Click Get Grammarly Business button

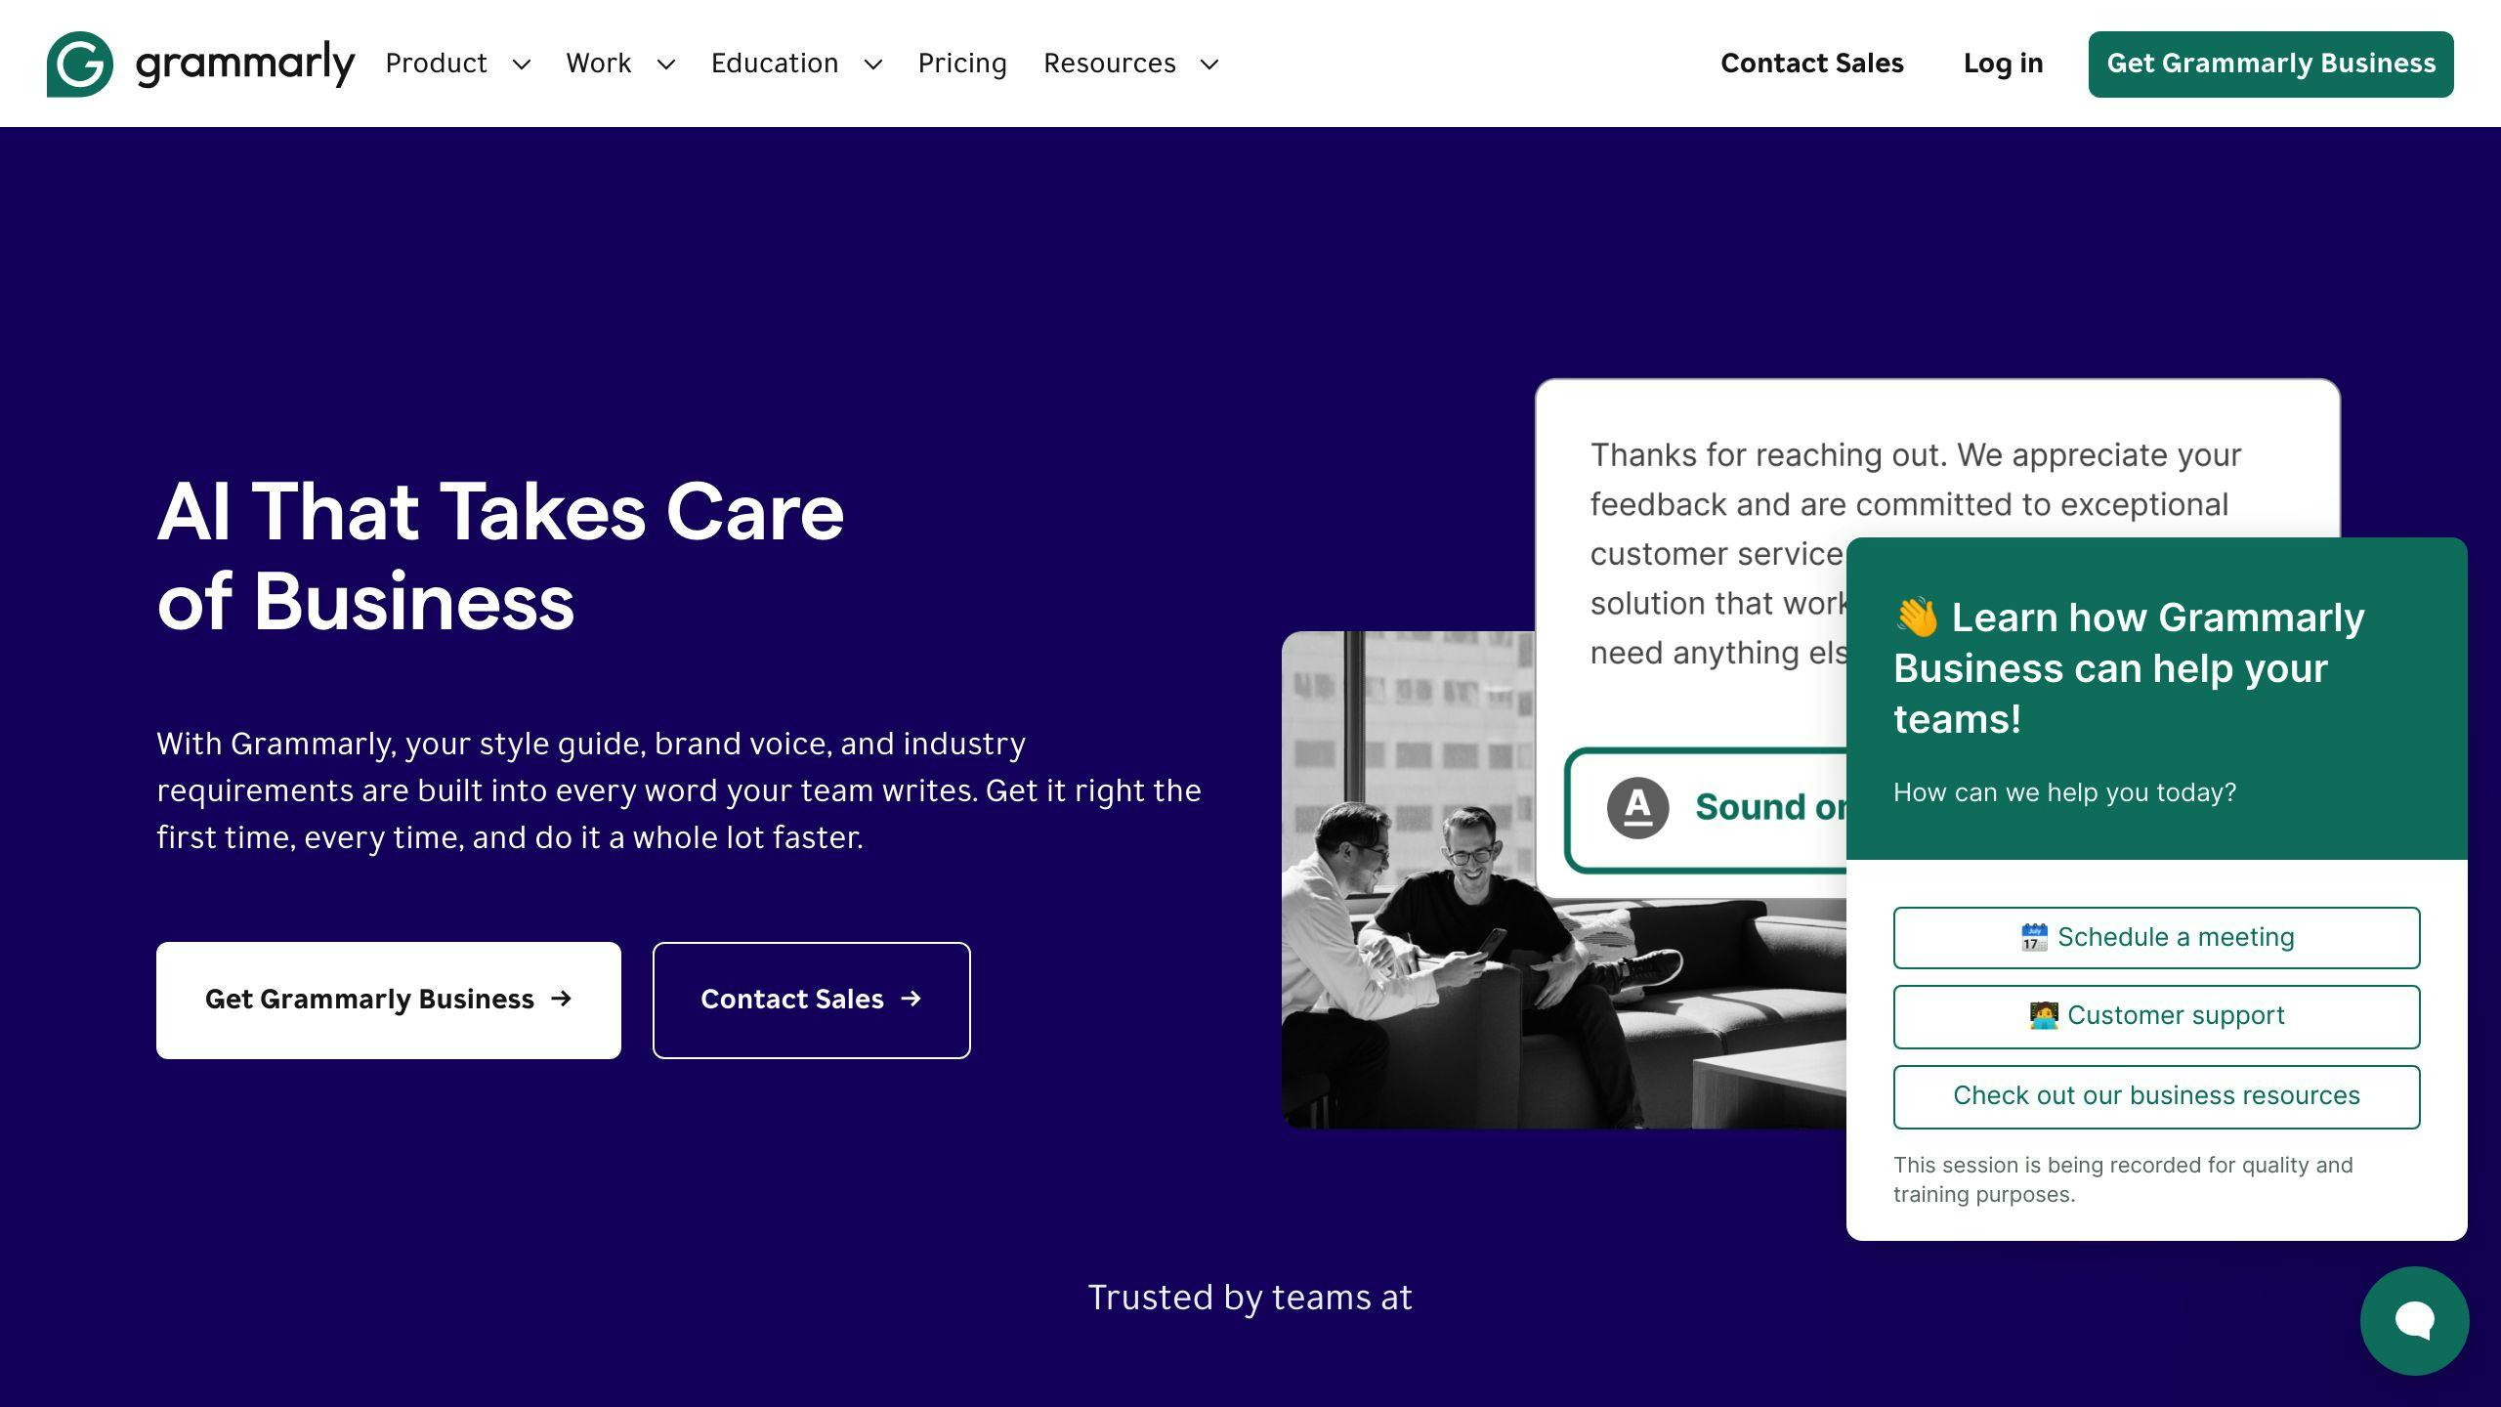pyautogui.click(x=2270, y=64)
